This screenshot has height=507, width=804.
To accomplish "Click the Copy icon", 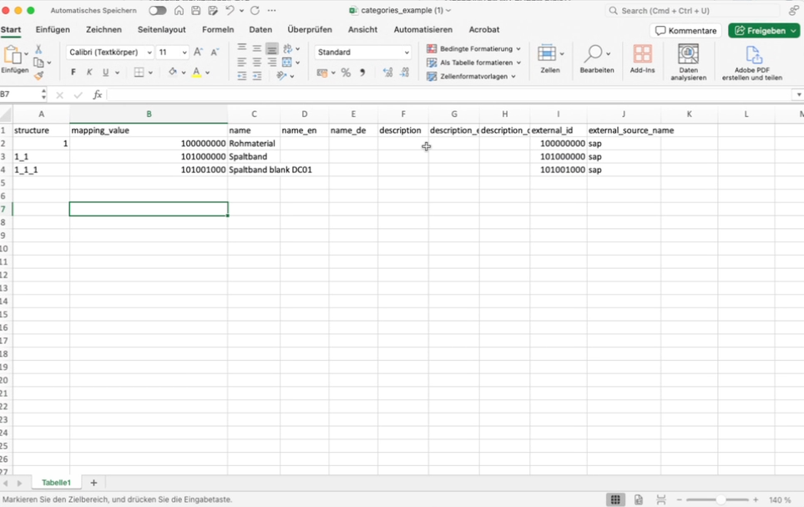I will coord(38,63).
